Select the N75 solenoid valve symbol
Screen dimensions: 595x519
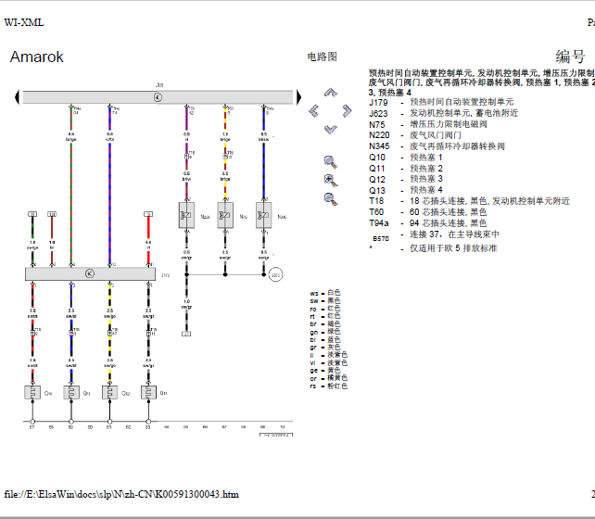(x=225, y=216)
